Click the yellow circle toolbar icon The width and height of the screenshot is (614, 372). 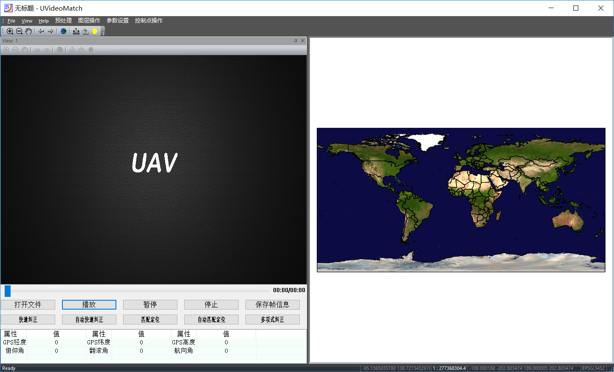pos(95,31)
